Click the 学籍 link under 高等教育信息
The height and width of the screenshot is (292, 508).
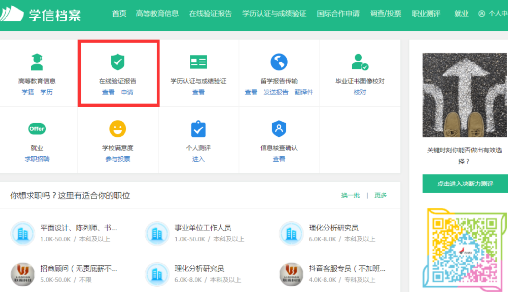[28, 92]
